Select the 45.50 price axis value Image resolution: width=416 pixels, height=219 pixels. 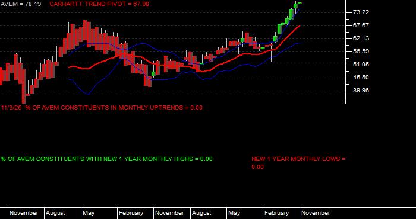pyautogui.click(x=361, y=78)
